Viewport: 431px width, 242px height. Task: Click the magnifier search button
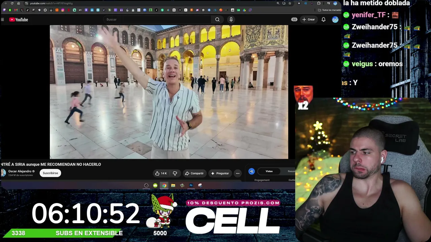click(218, 19)
